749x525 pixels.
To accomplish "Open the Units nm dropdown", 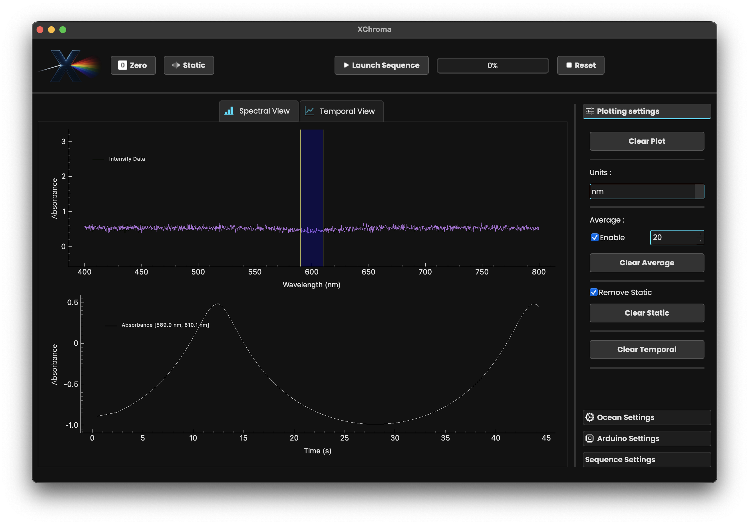I will pos(699,192).
